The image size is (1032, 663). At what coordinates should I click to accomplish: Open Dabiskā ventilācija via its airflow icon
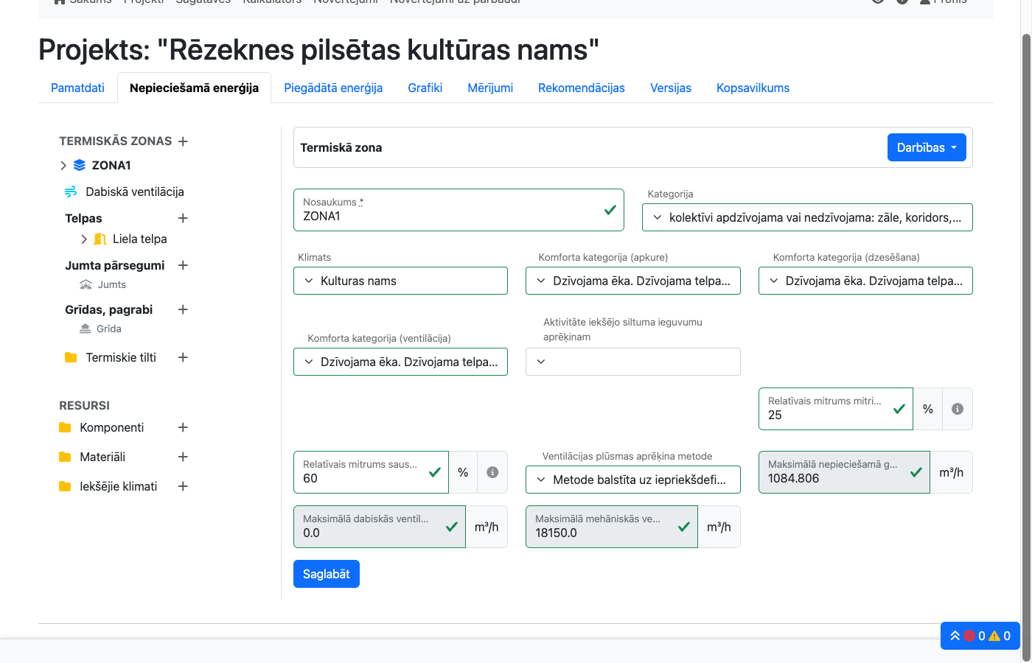[70, 191]
